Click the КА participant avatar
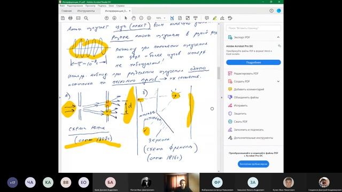The image size is (342, 192). point(48,182)
